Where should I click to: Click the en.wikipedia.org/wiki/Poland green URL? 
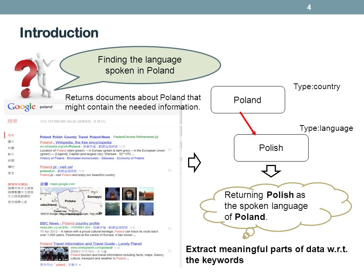coord(60,146)
